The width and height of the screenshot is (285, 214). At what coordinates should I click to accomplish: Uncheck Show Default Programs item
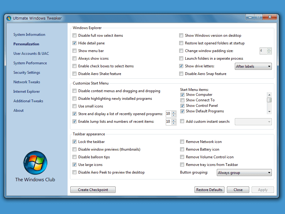182,111
